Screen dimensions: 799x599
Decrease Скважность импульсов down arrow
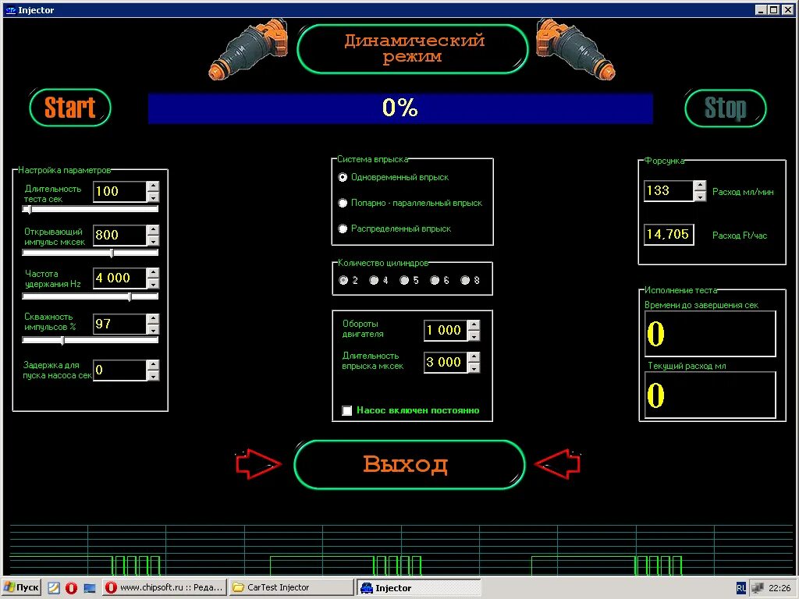point(153,330)
